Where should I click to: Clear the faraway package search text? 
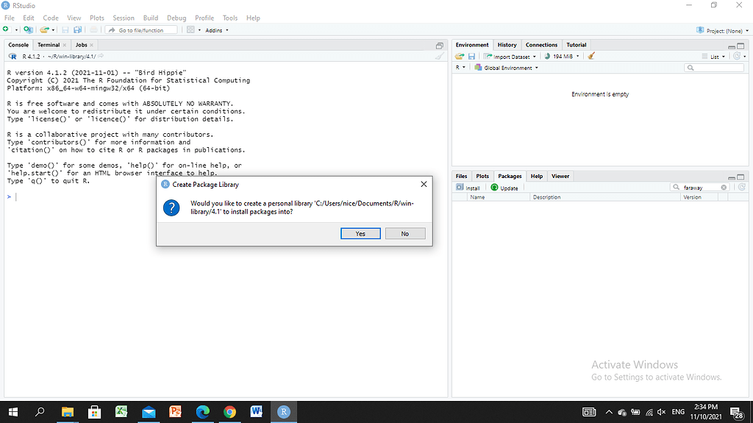724,188
